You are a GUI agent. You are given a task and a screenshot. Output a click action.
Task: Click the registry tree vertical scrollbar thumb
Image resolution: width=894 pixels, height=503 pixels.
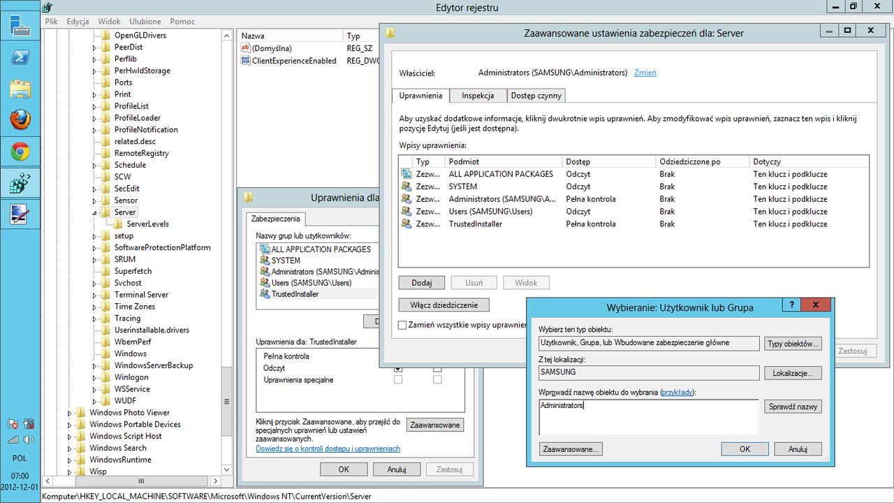[226, 402]
